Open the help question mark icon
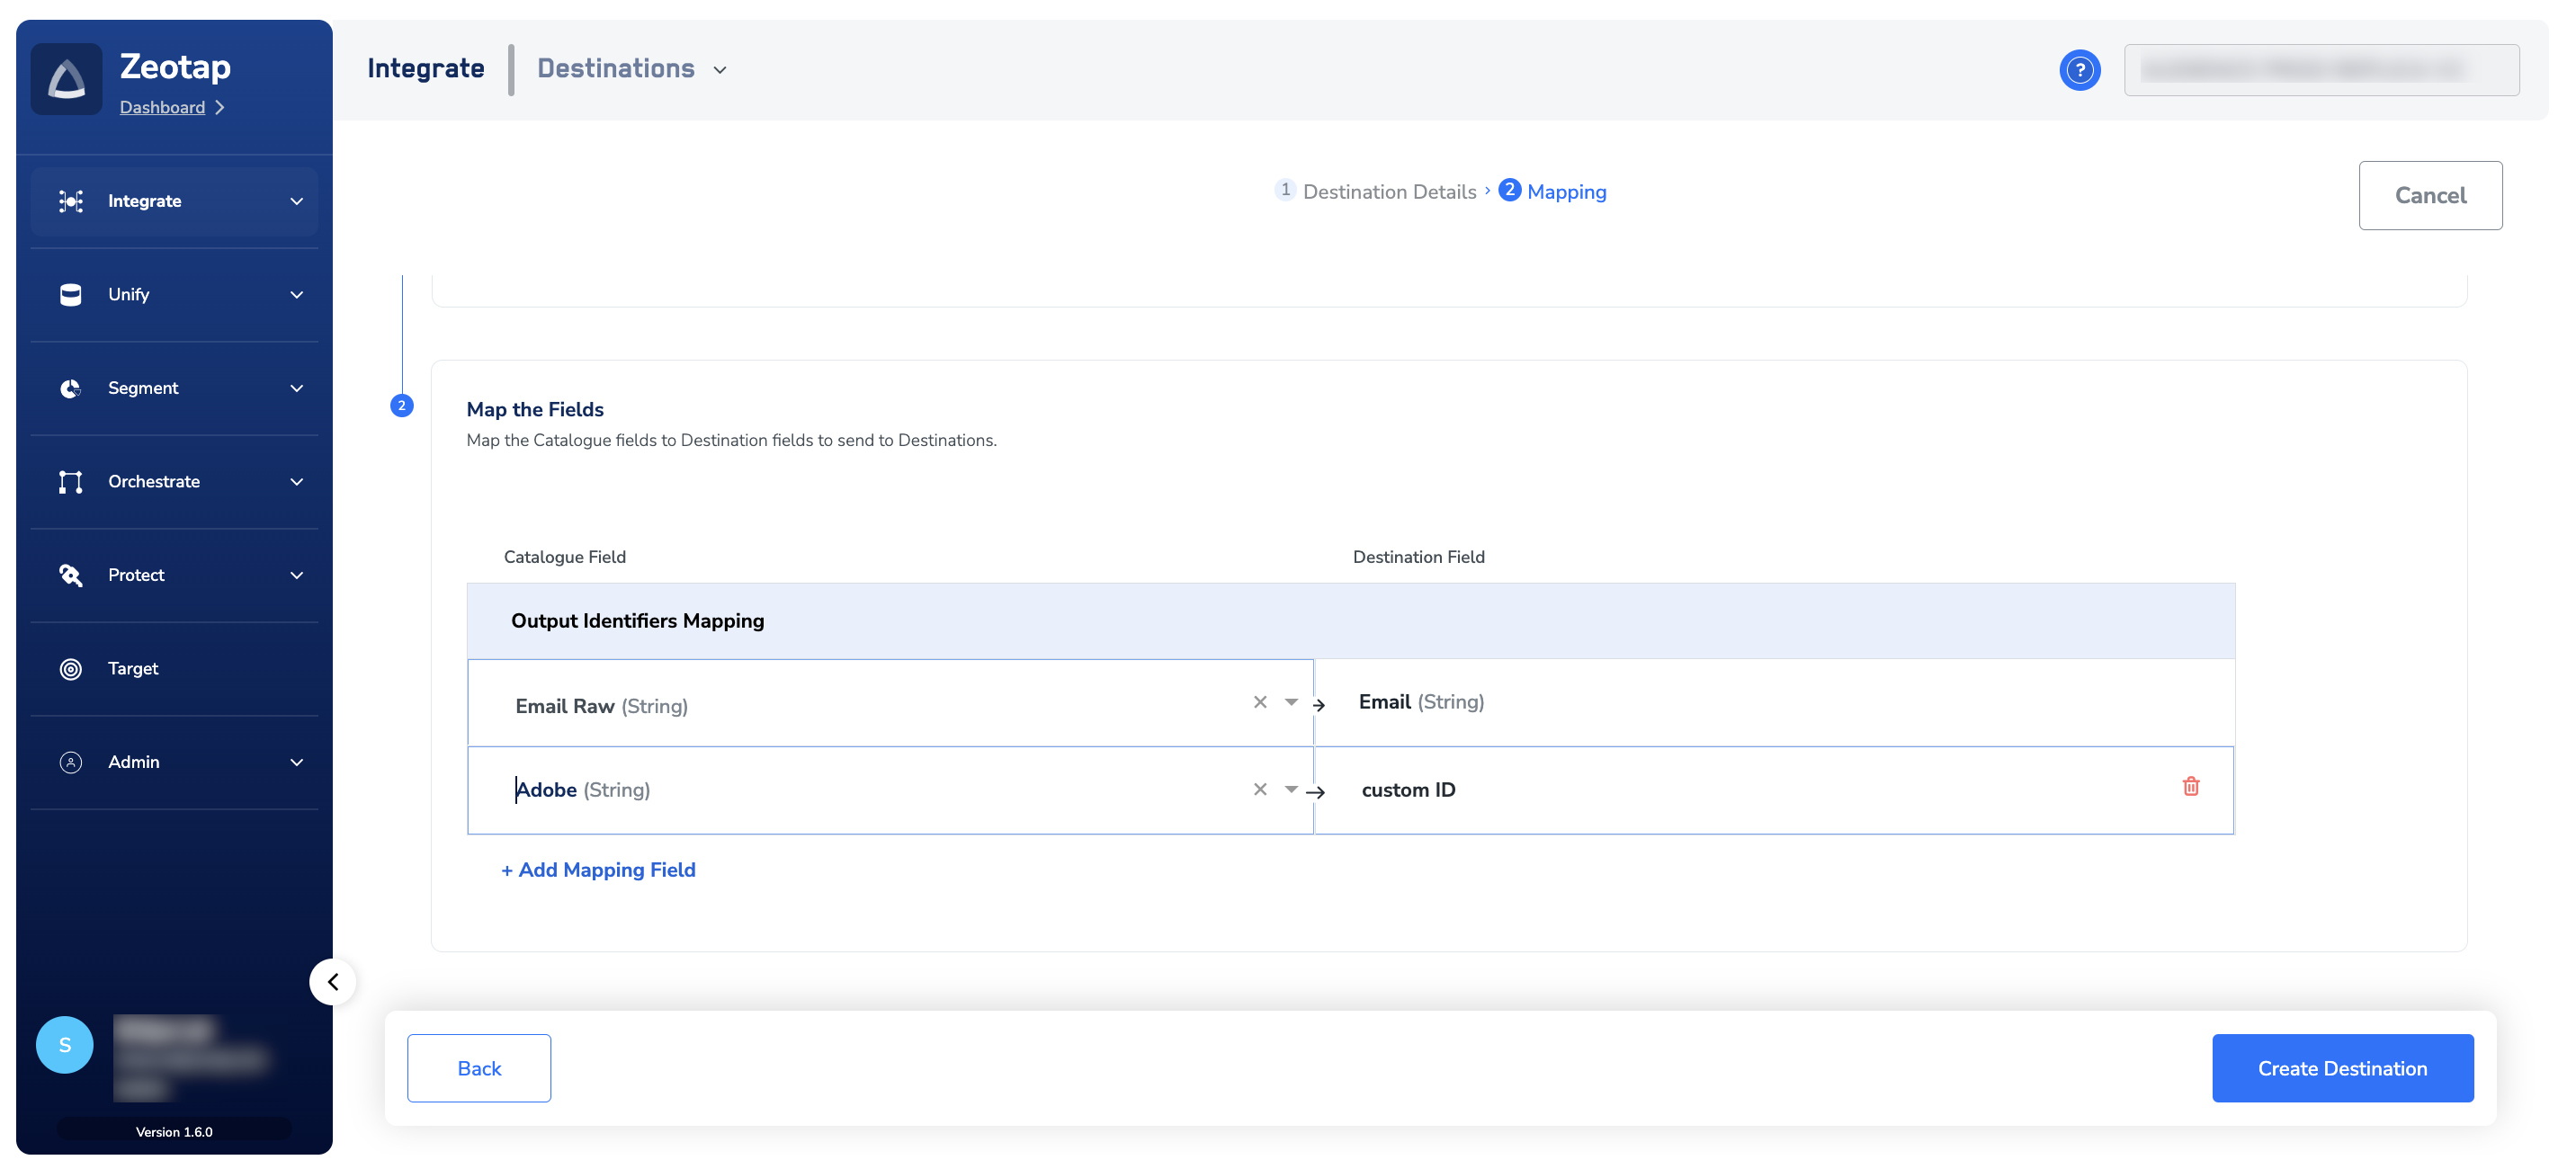 pyautogui.click(x=2079, y=70)
